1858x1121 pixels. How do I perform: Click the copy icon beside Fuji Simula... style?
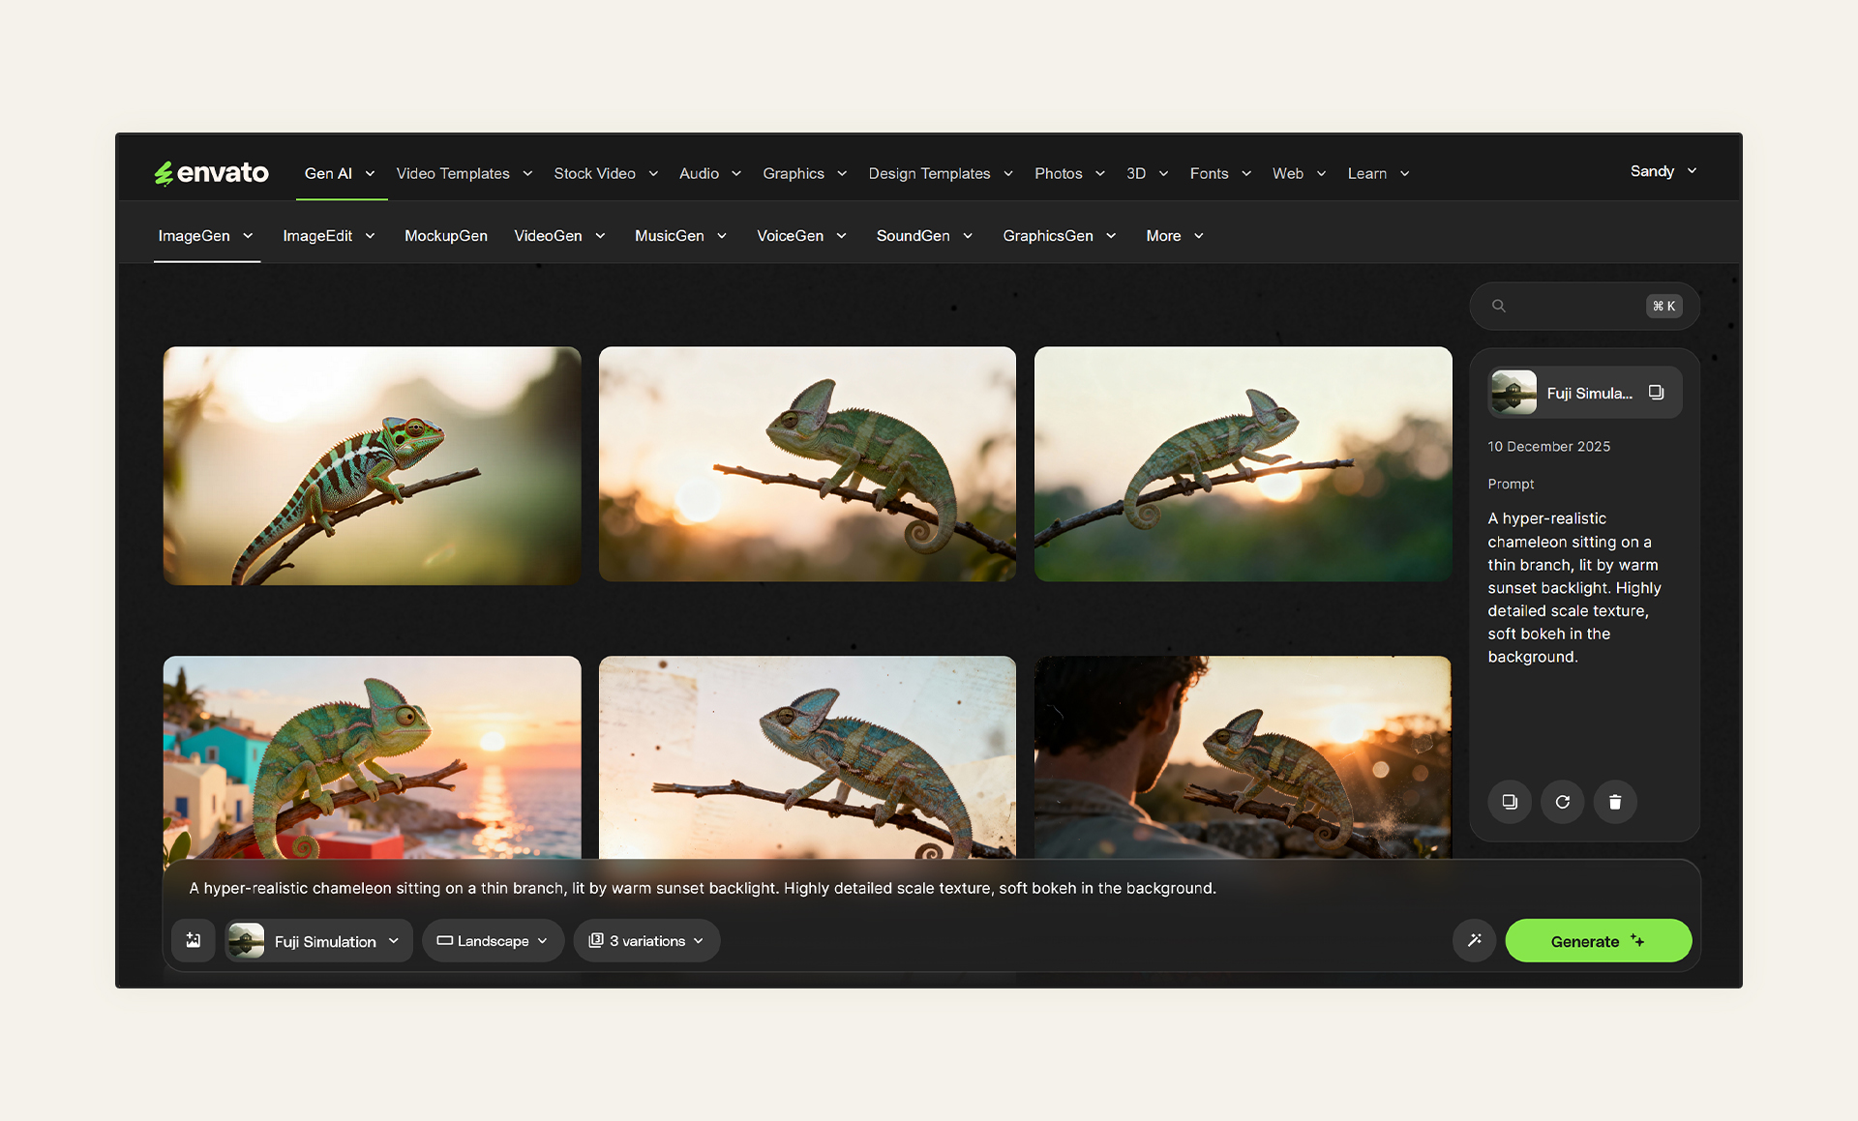click(x=1656, y=393)
